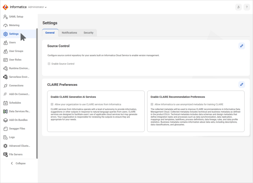The width and height of the screenshot is (253, 183).
Task: Click the Add-On Connectors plug icon
Action: click(5, 94)
